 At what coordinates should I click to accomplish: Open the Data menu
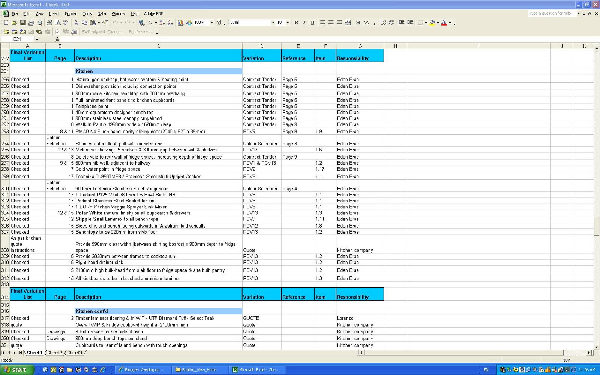[102, 13]
